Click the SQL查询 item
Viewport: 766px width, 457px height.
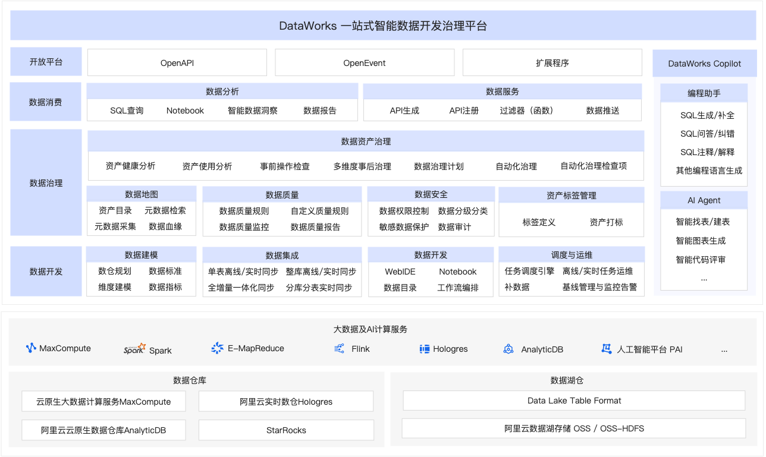127,111
